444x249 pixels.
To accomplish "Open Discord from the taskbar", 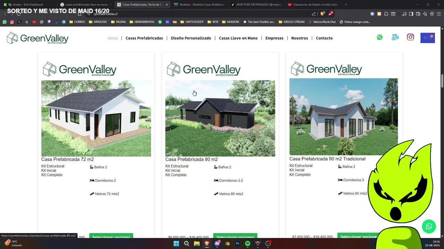I will pos(217,243).
